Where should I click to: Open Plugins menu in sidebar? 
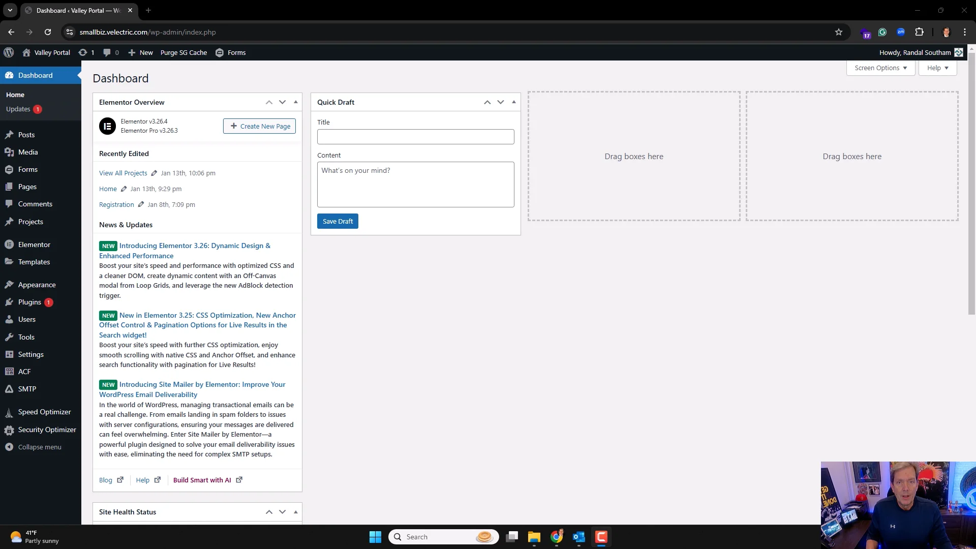(x=29, y=302)
